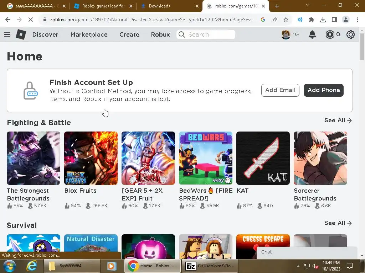This screenshot has height=273, width=365.
Task: Click the Add Phone button
Action: coord(324,90)
